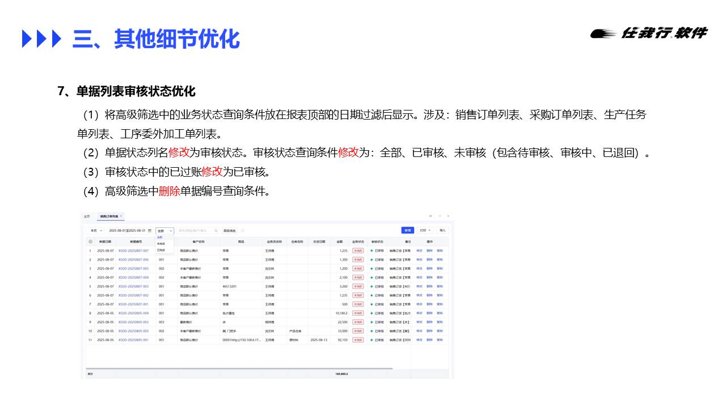Click the 任我行软件 logo
This screenshot has width=726, height=408.
(x=649, y=33)
